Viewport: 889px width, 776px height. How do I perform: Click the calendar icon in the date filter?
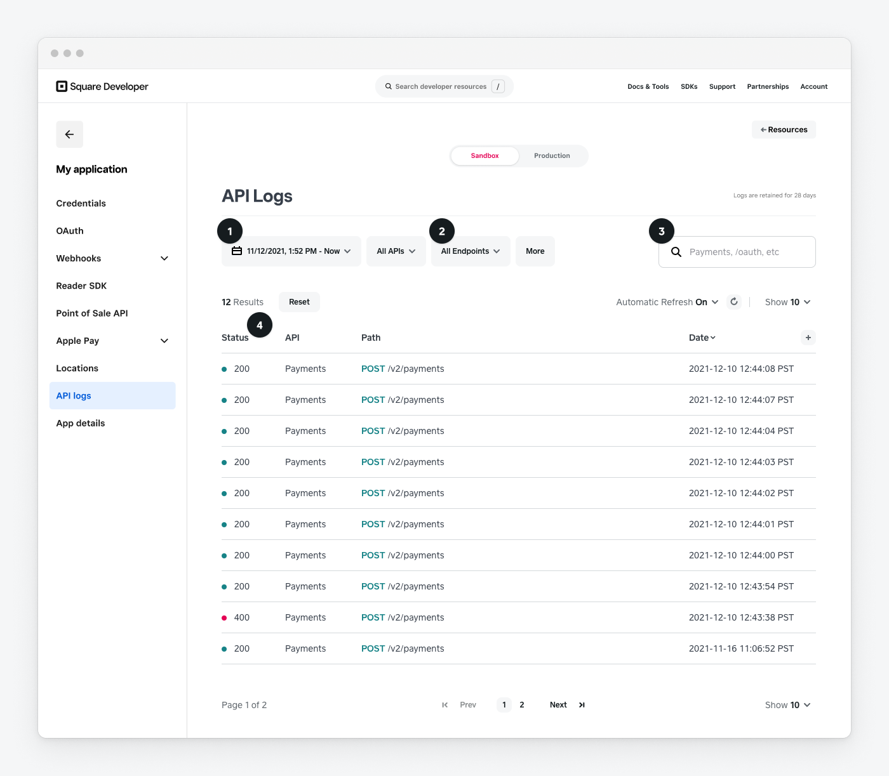[x=237, y=251]
